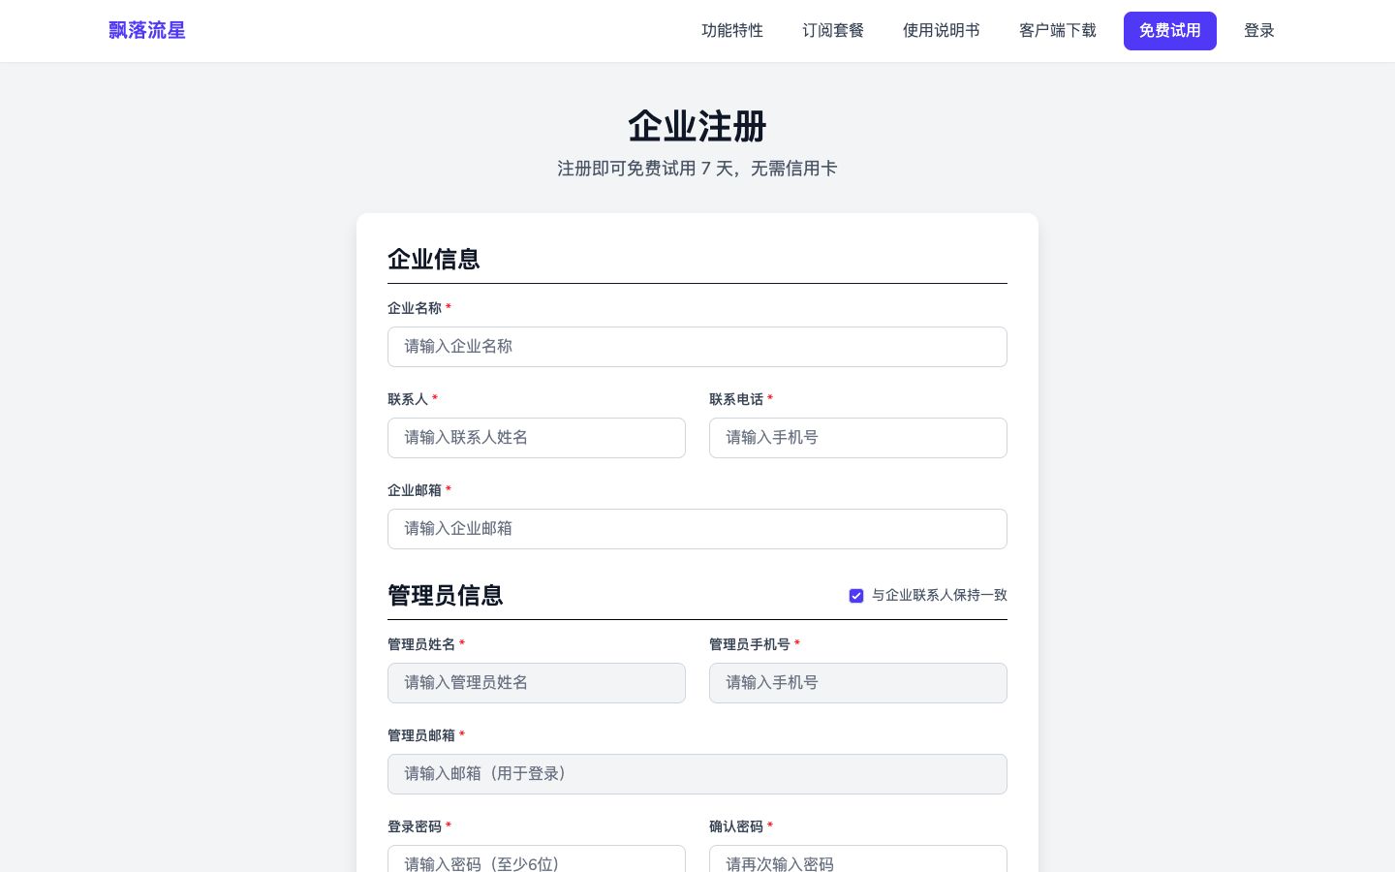The width and height of the screenshot is (1395, 872).
Task: Click the 管理员信息 section heading
Action: click(446, 596)
